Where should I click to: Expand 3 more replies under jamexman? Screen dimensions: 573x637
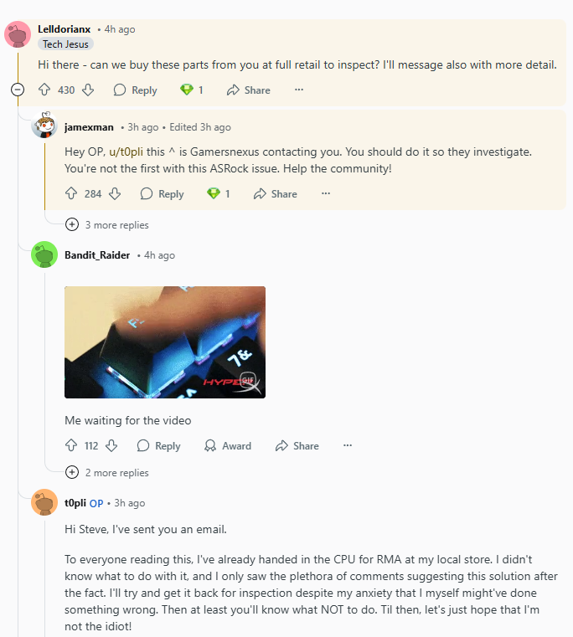(x=107, y=224)
